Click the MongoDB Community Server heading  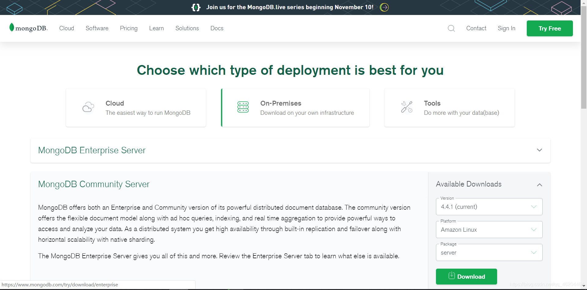tap(94, 184)
